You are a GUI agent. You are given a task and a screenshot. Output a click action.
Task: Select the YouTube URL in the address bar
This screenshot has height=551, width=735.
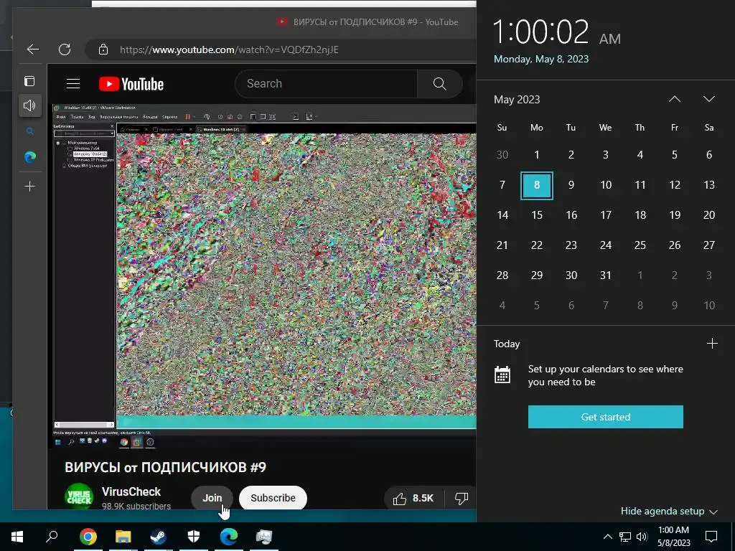pos(229,50)
